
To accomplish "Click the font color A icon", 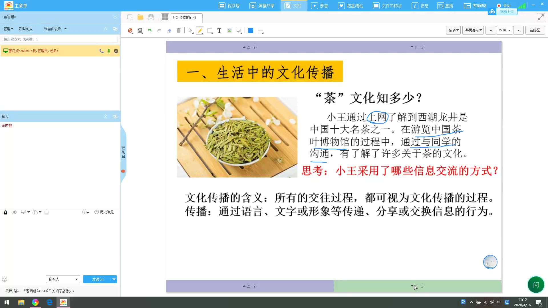I will (x=5, y=212).
